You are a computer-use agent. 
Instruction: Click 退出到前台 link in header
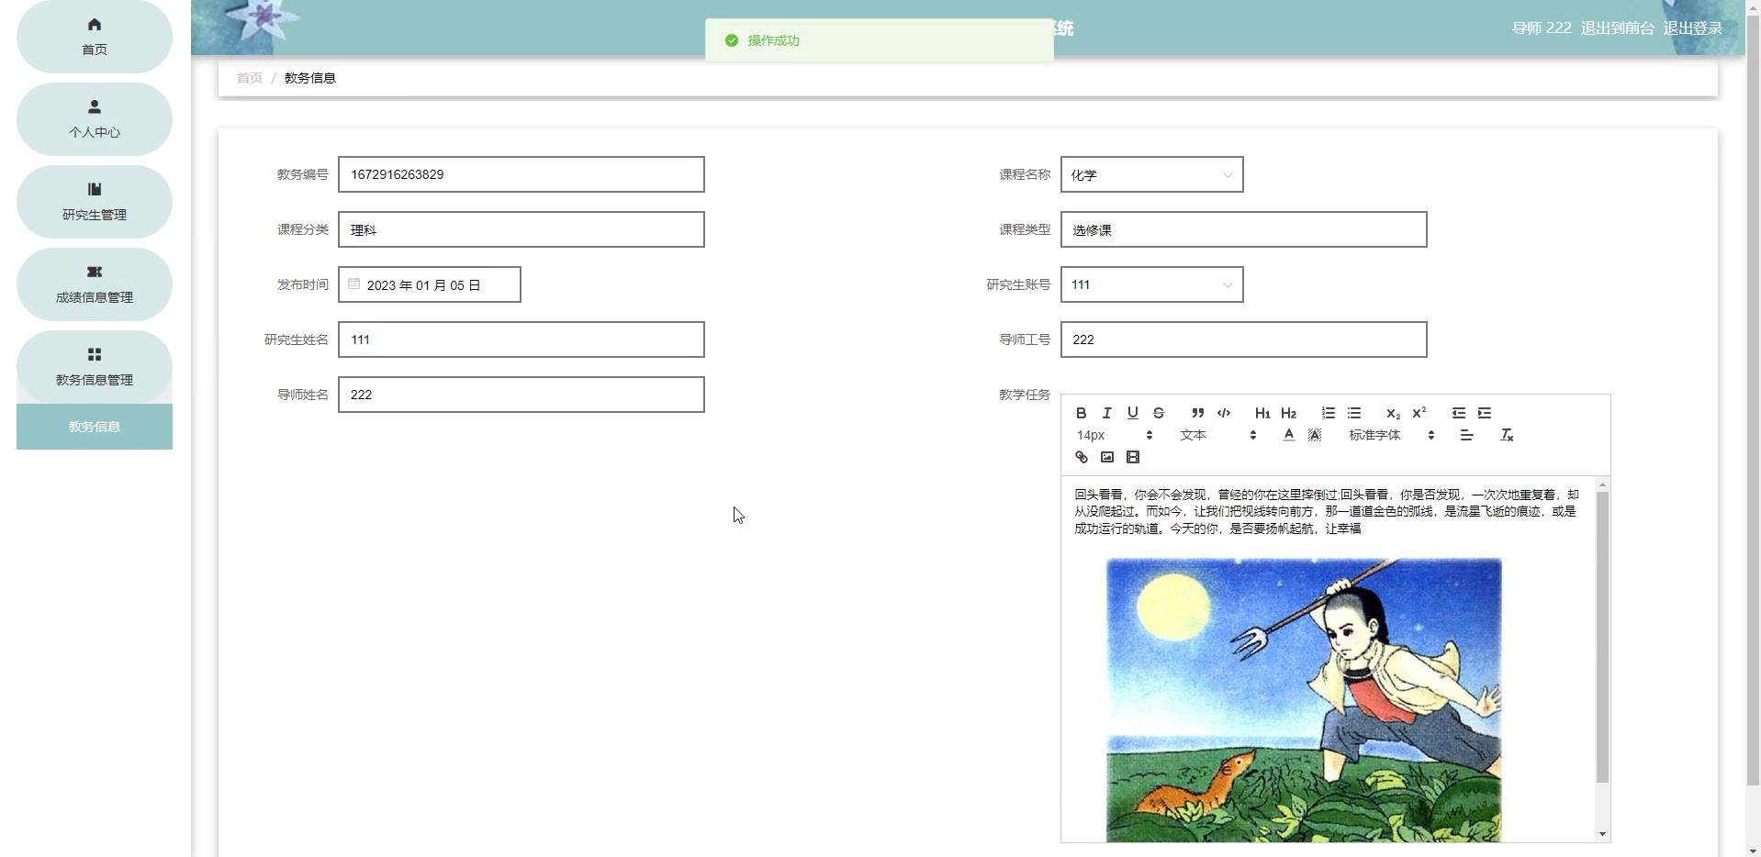click(1618, 28)
